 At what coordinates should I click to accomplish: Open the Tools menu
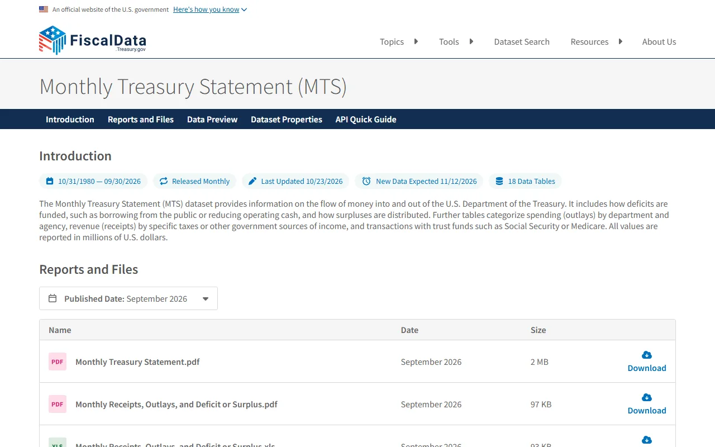click(449, 41)
